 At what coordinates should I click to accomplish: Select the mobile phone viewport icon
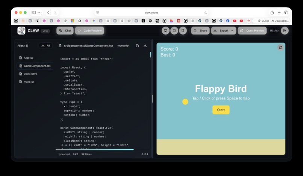(183, 30)
